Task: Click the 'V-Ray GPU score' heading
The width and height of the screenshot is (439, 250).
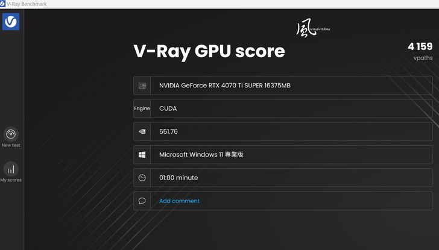Action: 209,51
